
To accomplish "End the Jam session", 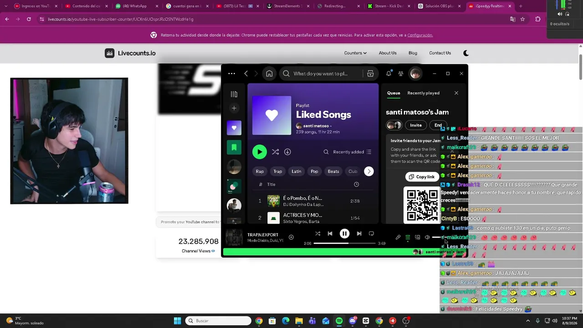I will coord(438,125).
